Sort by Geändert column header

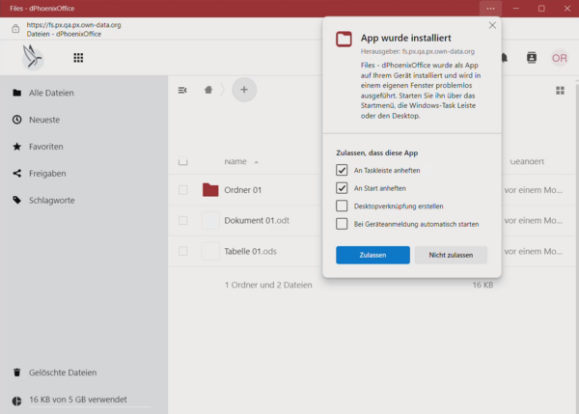pyautogui.click(x=527, y=161)
